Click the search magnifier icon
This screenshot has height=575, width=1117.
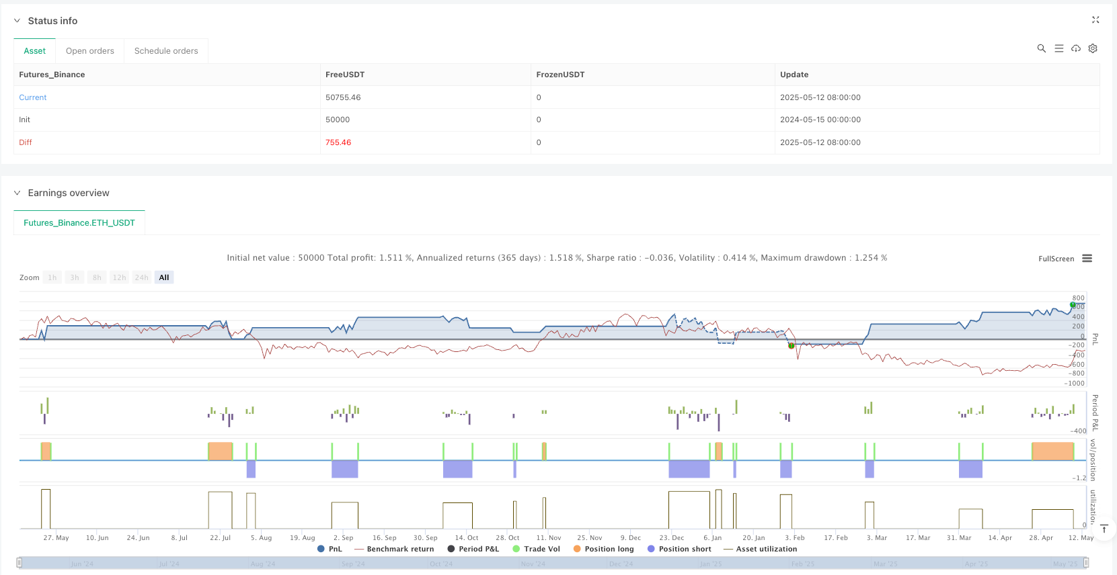pyautogui.click(x=1041, y=48)
